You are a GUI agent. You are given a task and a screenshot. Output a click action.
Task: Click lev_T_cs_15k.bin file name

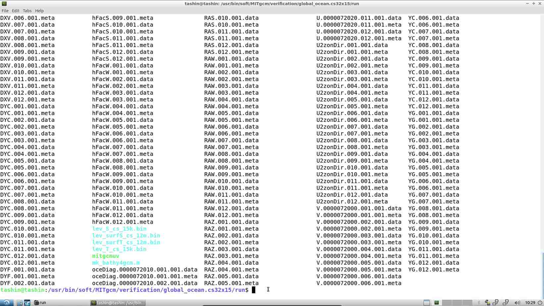click(119, 249)
